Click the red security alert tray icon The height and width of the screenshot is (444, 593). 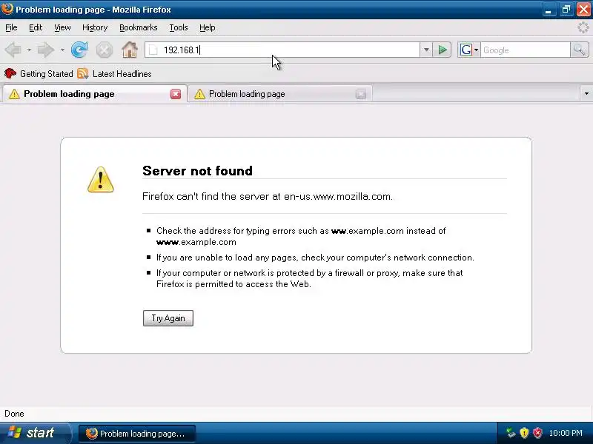coord(537,433)
